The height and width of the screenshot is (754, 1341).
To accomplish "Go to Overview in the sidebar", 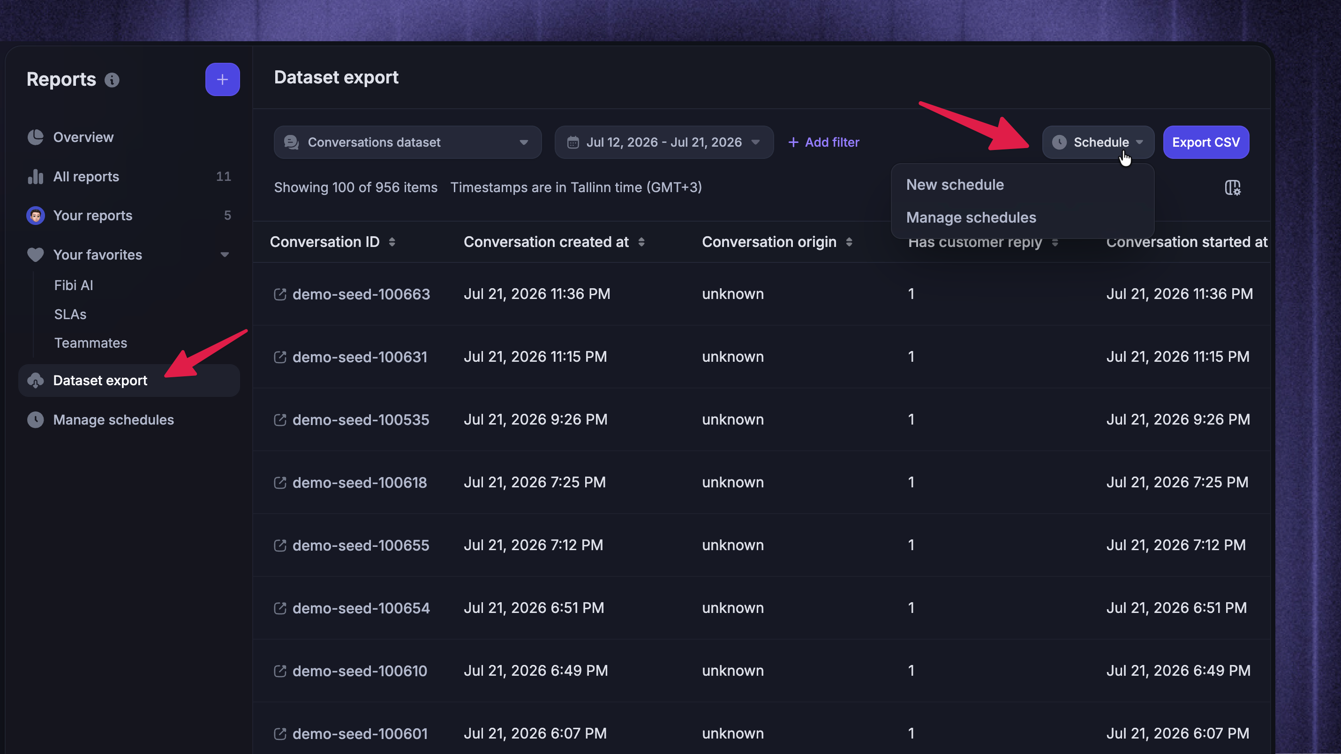I will [x=129, y=137].
